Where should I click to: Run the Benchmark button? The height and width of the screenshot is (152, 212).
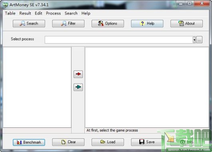click(x=29, y=142)
